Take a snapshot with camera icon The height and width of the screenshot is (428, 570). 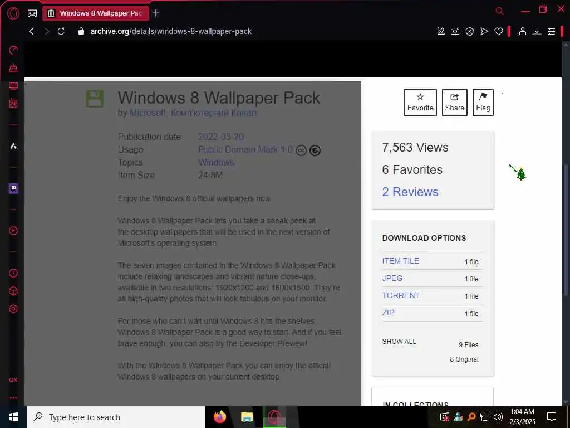[455, 31]
